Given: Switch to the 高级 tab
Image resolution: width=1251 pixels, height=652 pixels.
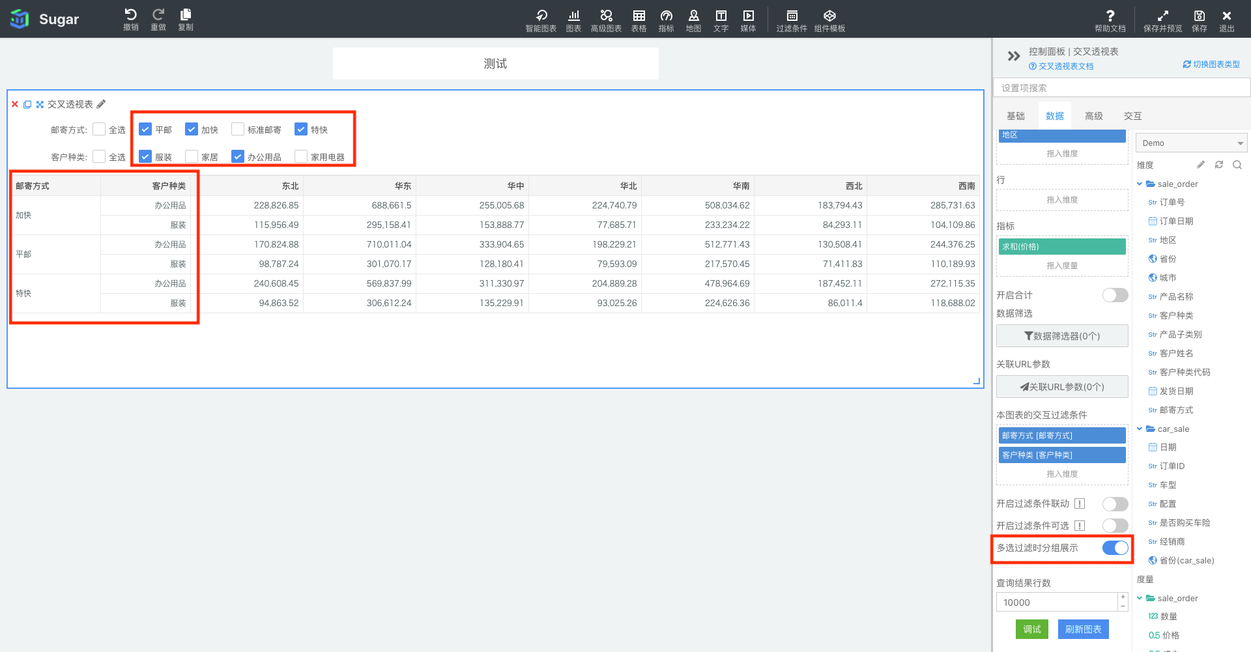Looking at the screenshot, I should click(1093, 116).
